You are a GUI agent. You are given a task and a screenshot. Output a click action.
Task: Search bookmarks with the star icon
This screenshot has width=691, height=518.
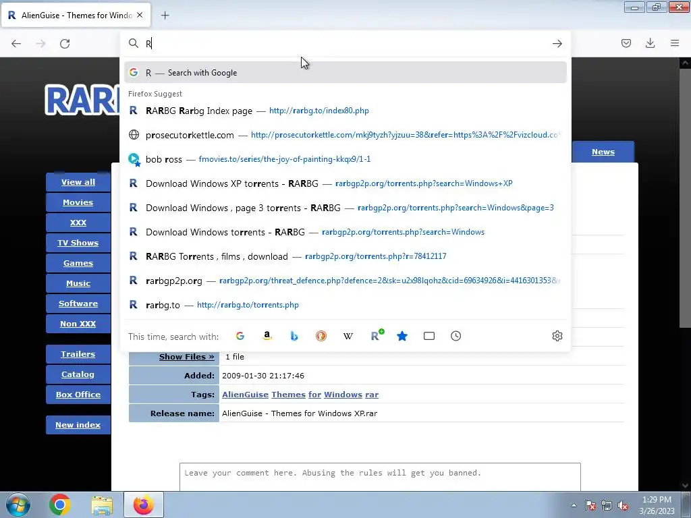[402, 336]
